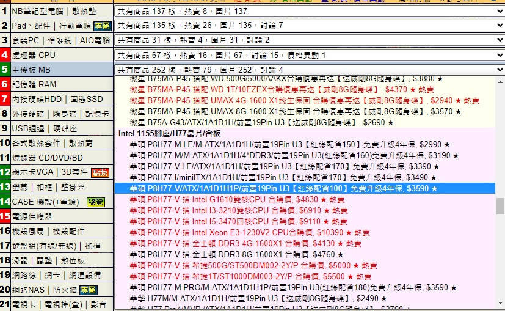Choose 微星 B75MA-P45 UMAX 8G-1600 option at $3570
Viewport: 505px width, 311px height.
point(305,112)
